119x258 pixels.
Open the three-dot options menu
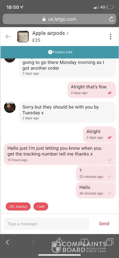point(110,37)
